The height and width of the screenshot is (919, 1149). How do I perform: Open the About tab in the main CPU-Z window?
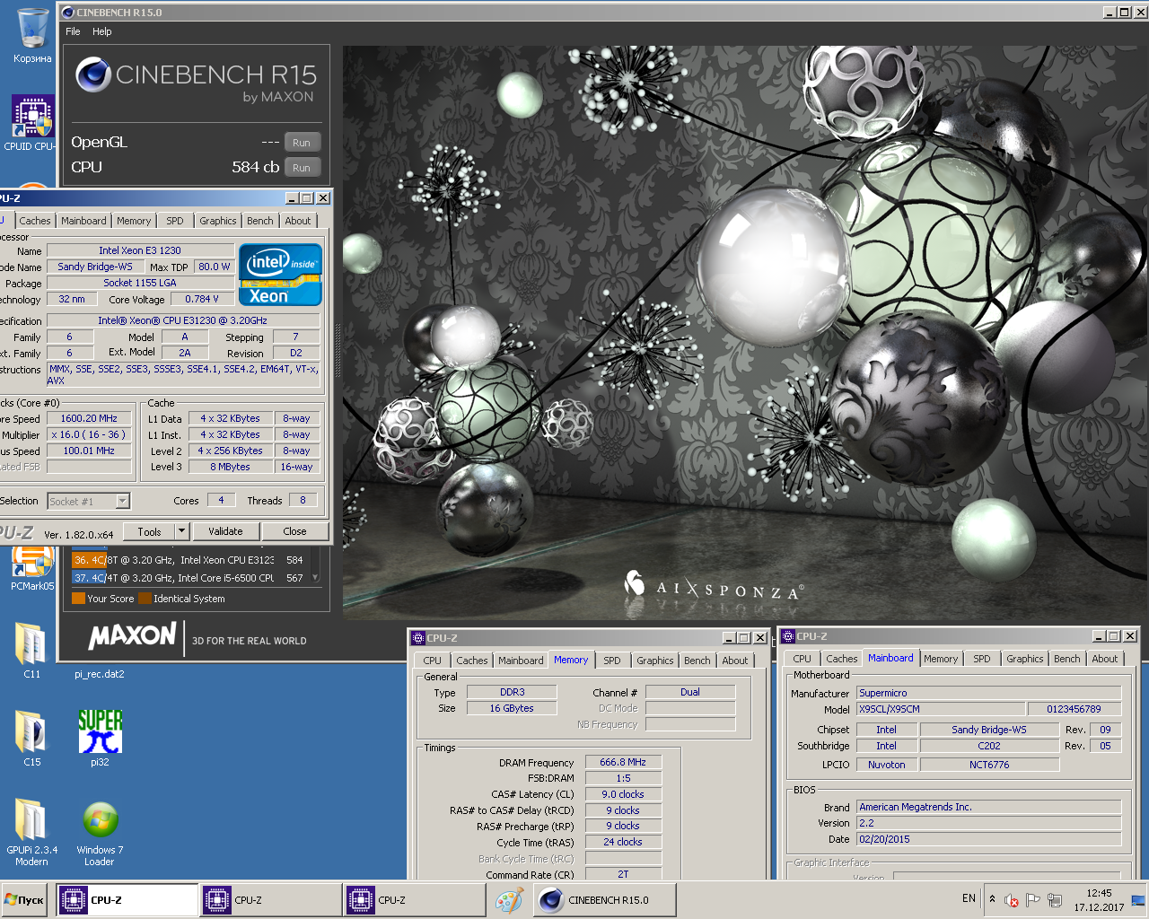(298, 221)
